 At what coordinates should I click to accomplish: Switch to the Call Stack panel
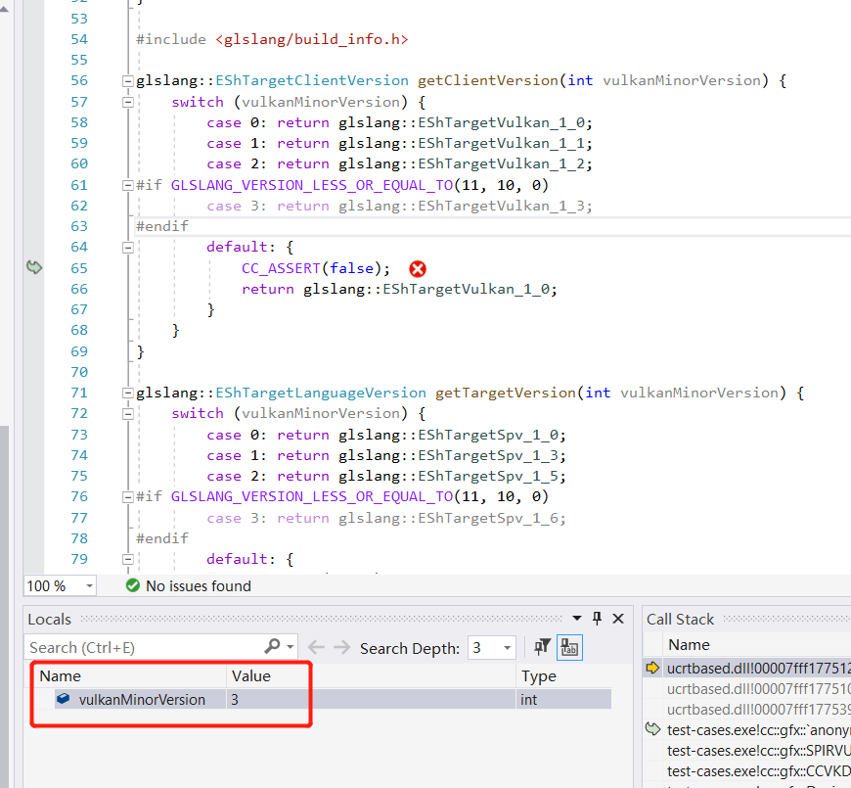pos(679,619)
